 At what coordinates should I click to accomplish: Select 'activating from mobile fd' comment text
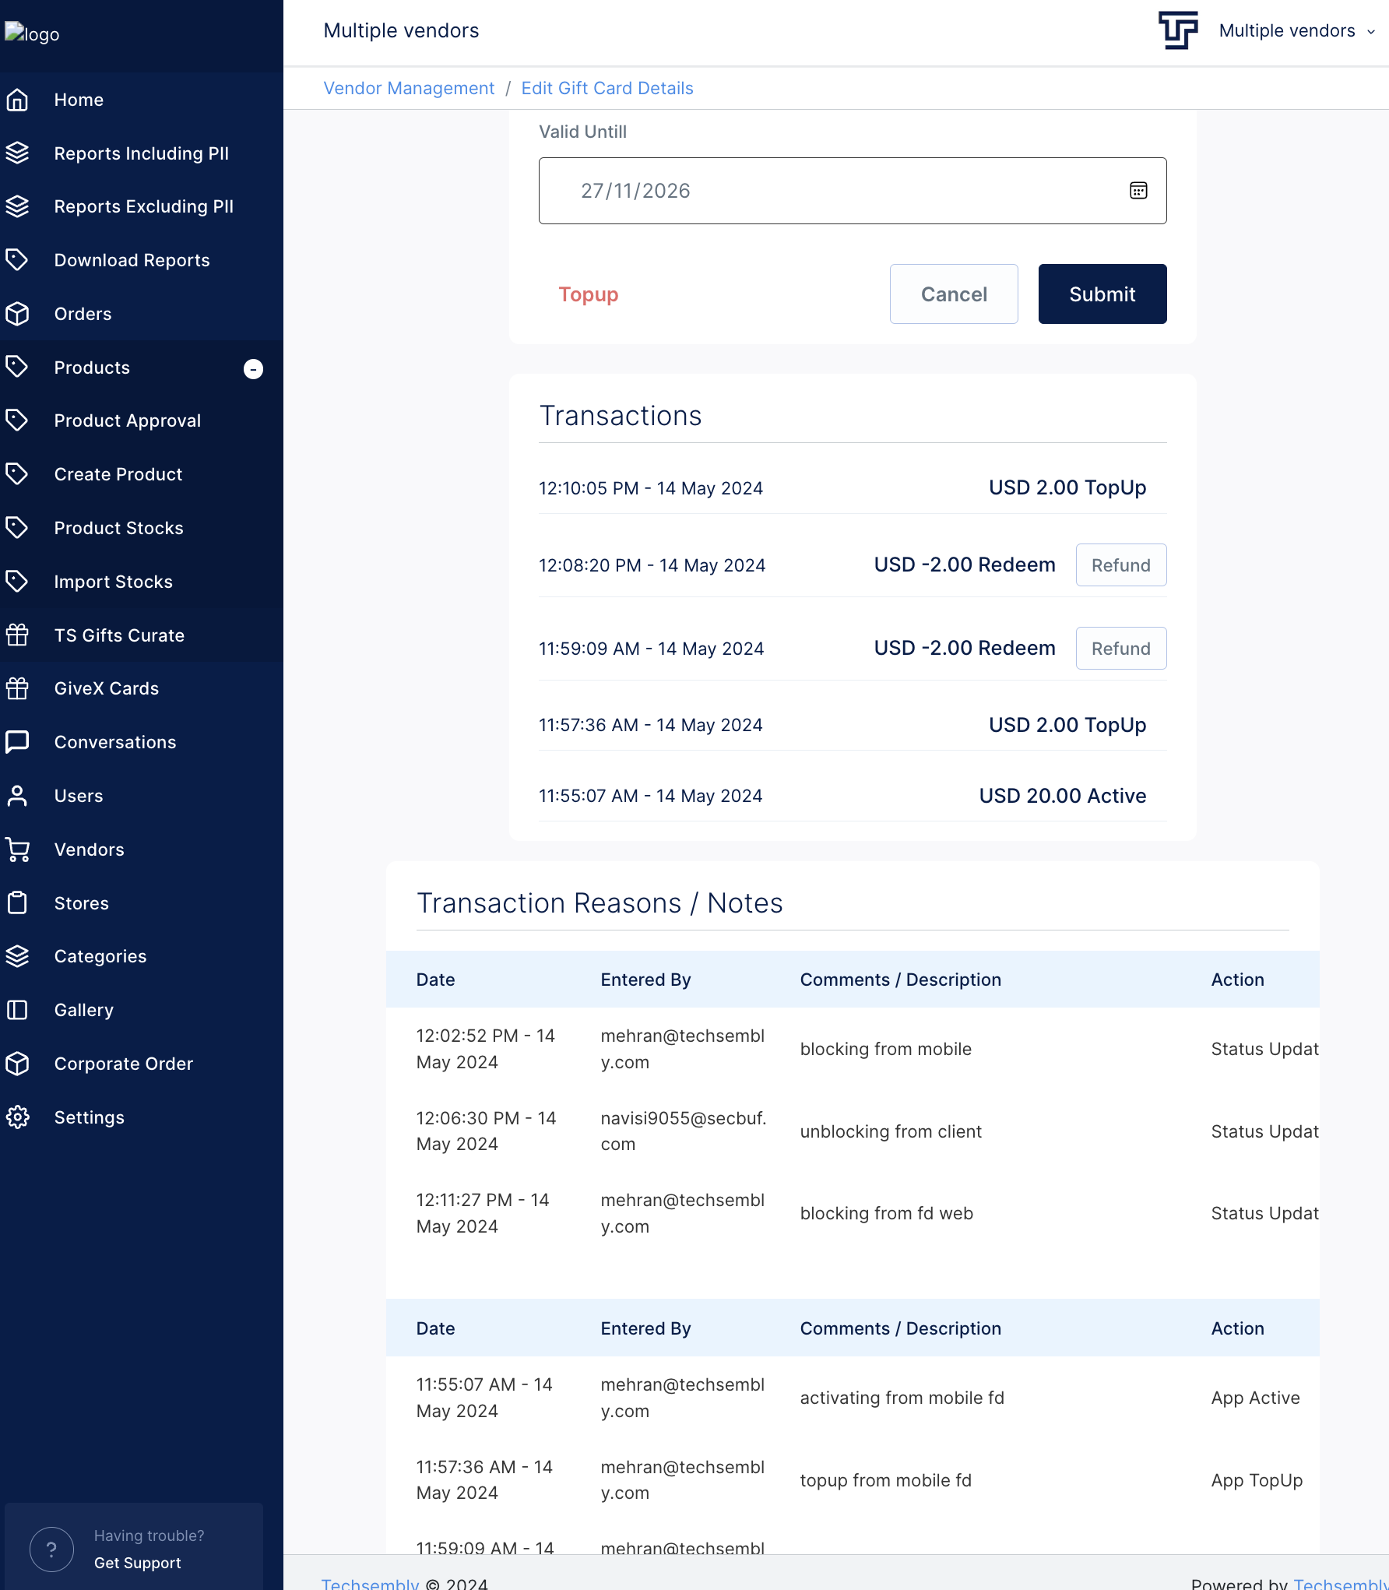(902, 1398)
